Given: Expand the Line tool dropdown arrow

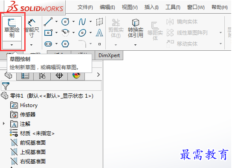Looking at the screenshot, I should [57, 22].
